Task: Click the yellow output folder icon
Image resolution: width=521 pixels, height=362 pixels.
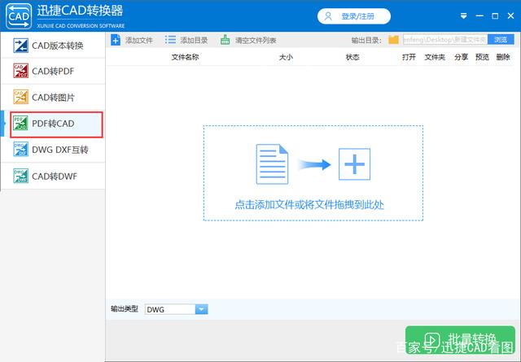Action: click(393, 40)
